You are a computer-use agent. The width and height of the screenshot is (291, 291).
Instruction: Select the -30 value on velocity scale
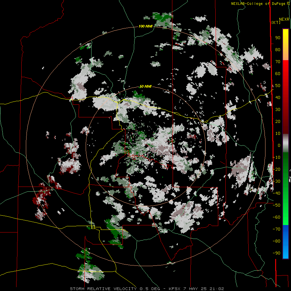click(276, 181)
